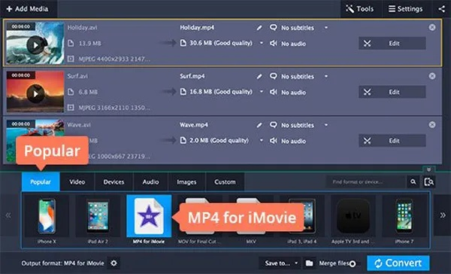The width and height of the screenshot is (451, 274).
Task: Remove Surf.avi from the list
Action: tap(432, 76)
